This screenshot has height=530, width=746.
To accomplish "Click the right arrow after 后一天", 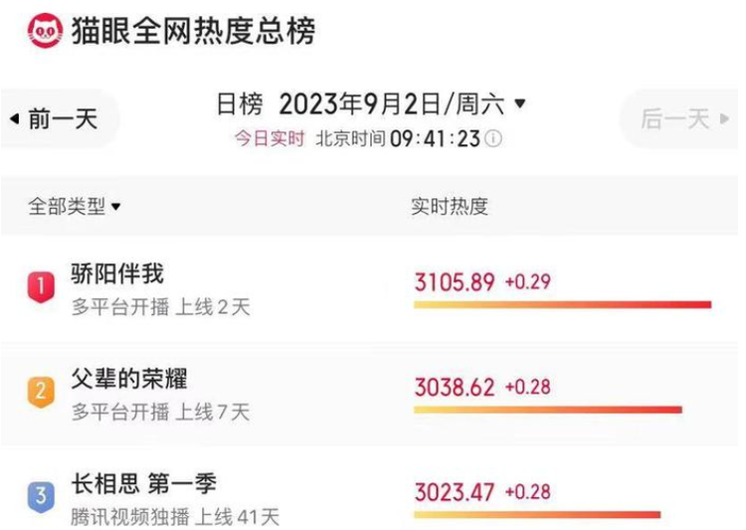I will 724,118.
